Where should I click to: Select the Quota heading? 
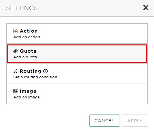click(x=28, y=51)
